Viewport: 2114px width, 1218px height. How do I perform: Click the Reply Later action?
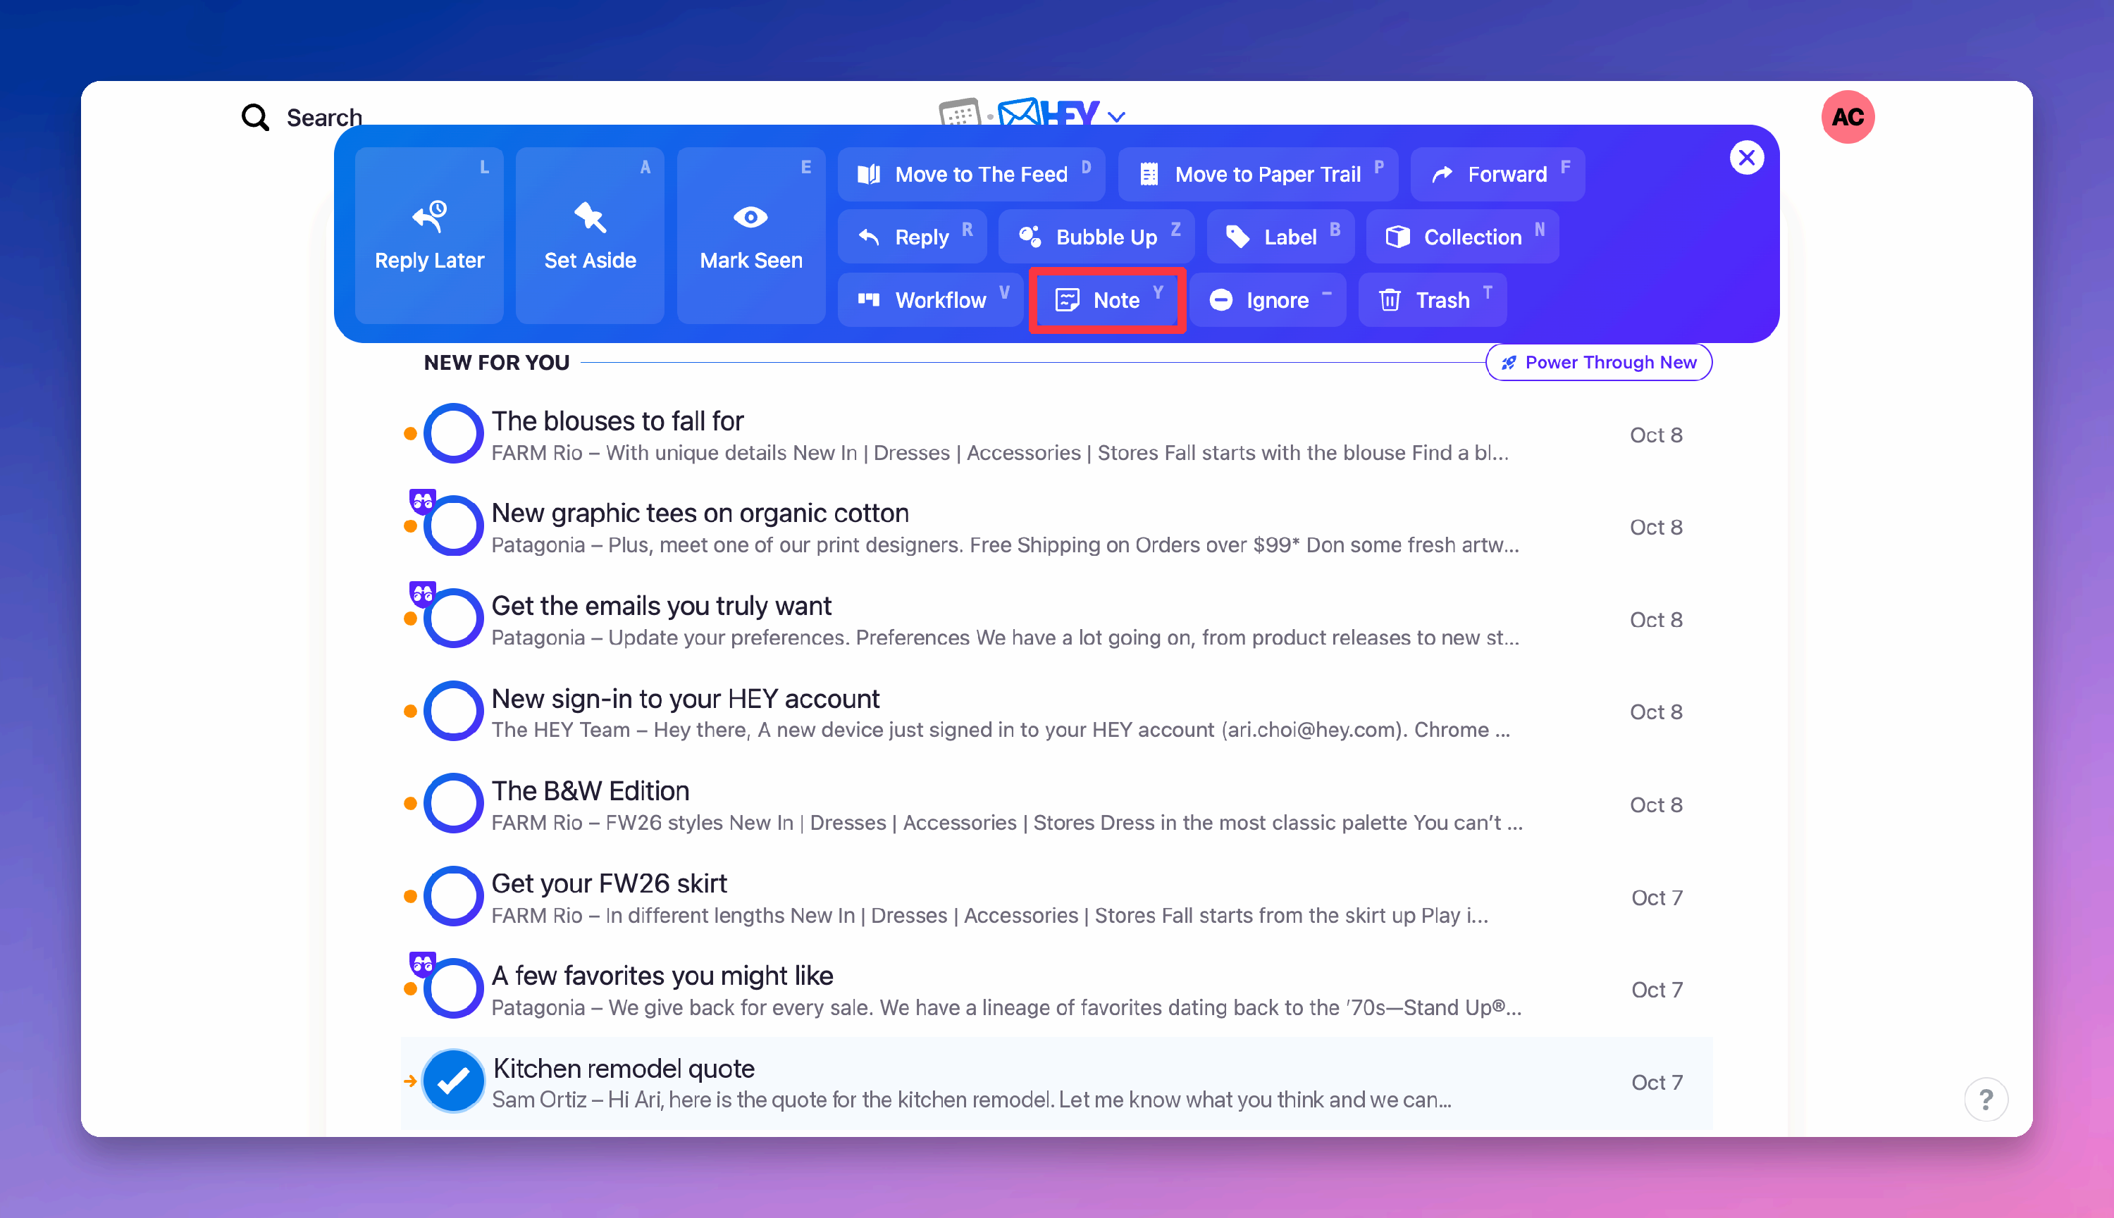pyautogui.click(x=429, y=235)
